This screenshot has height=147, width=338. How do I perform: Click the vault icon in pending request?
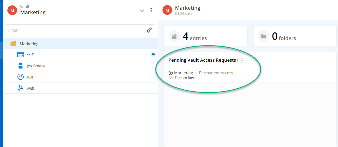171,73
